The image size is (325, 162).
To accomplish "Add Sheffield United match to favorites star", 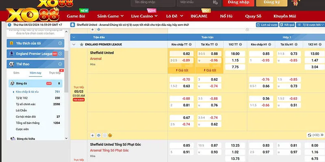I will pos(93,135).
